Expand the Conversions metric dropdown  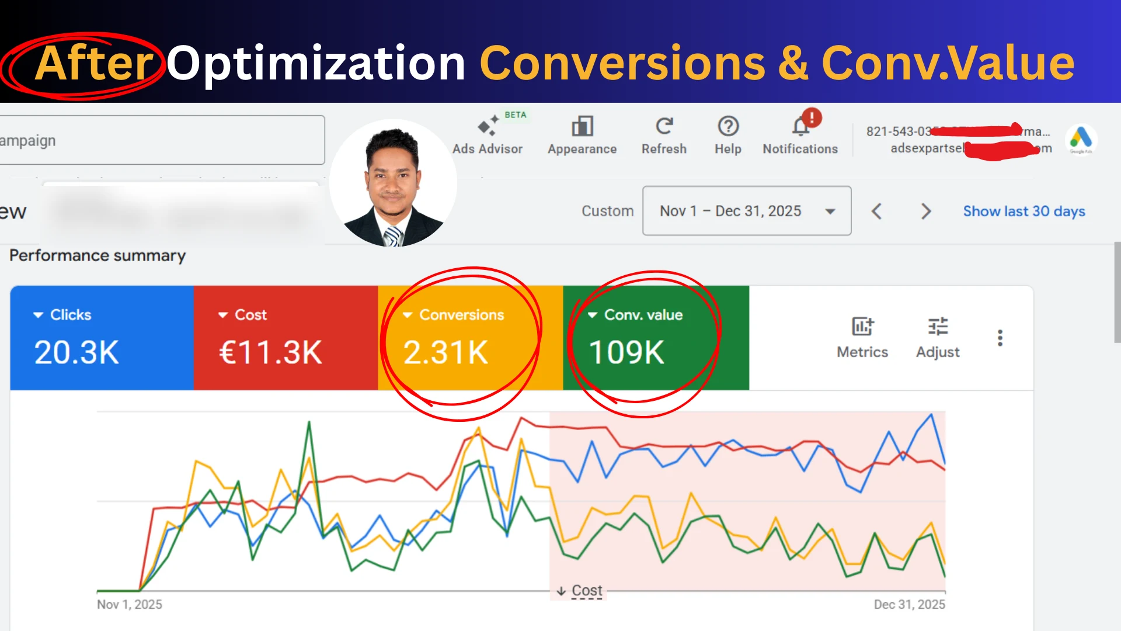click(x=408, y=315)
